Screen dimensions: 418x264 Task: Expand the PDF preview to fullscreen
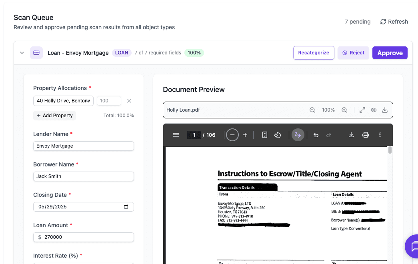[x=362, y=110]
